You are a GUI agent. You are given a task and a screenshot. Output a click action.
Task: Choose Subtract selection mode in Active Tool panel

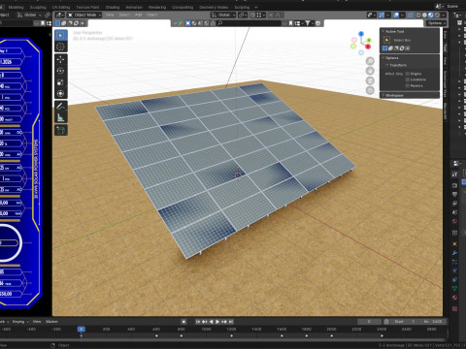pos(396,48)
